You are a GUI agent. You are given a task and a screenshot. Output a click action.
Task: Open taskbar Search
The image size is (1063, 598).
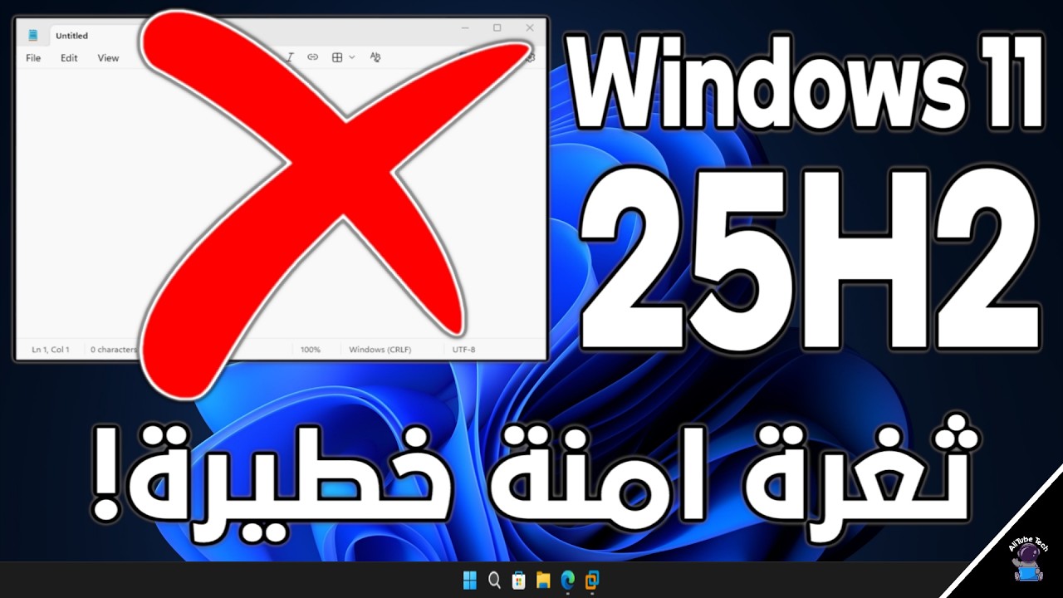pyautogui.click(x=494, y=580)
